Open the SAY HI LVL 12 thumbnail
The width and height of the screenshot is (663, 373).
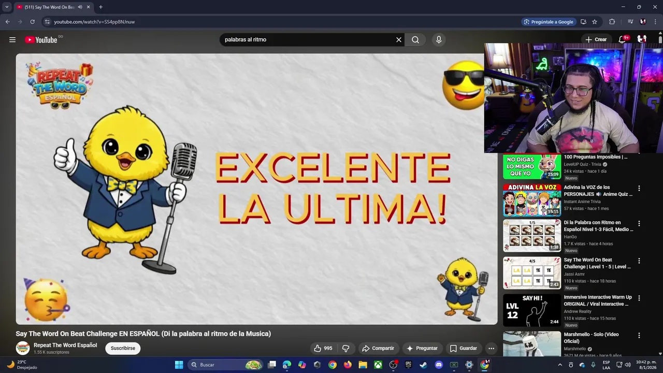(x=532, y=310)
